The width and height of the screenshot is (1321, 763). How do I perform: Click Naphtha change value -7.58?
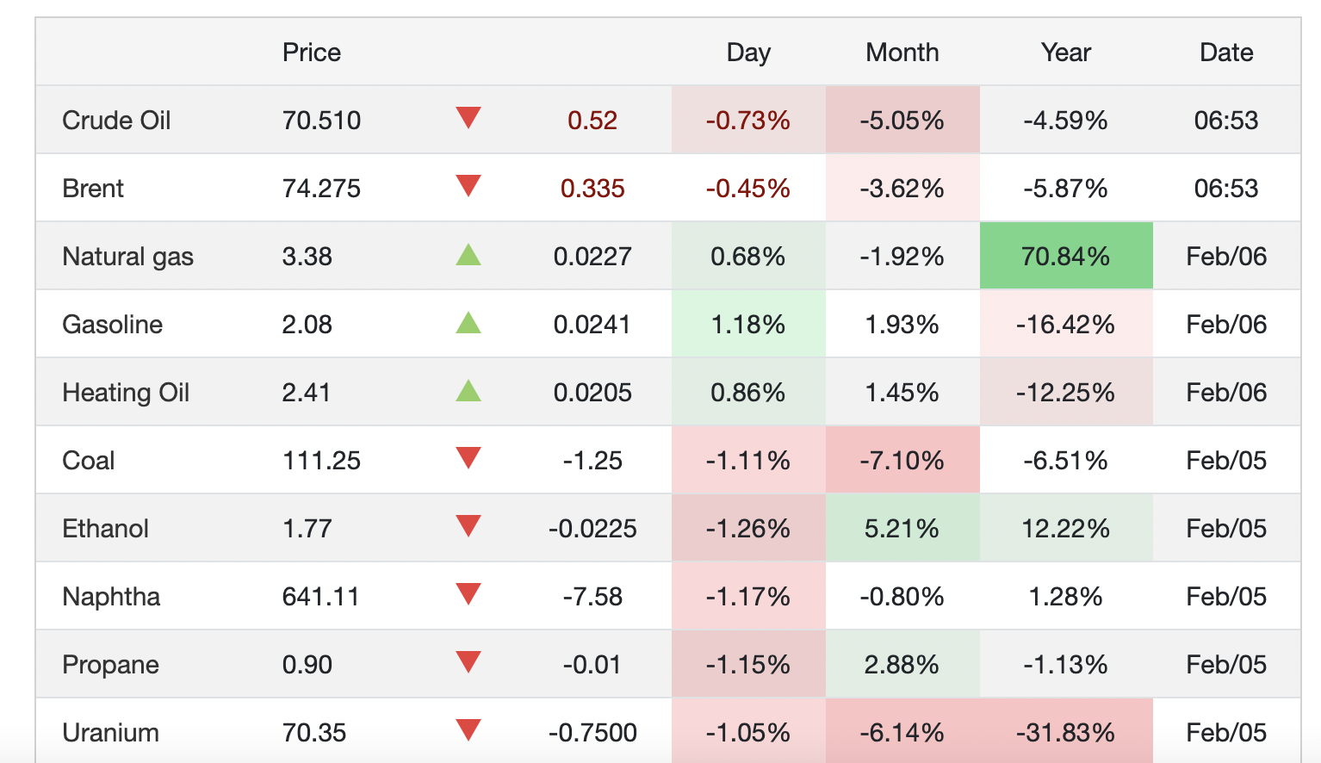[x=592, y=596]
